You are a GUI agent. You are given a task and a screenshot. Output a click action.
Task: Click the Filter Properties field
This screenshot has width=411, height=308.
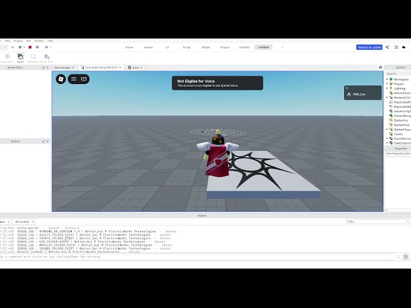398,154
